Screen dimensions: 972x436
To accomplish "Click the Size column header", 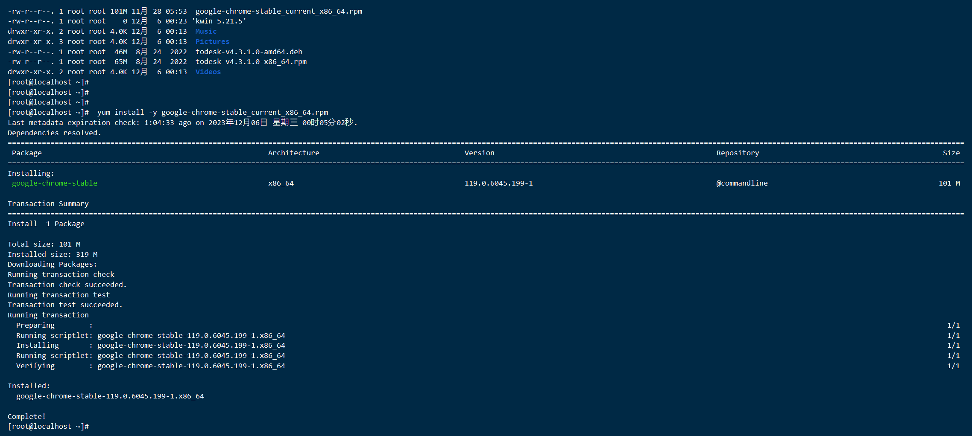I will pos(952,153).
